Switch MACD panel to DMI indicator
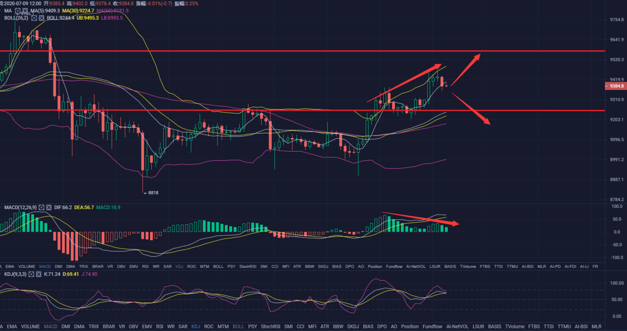 (x=59, y=266)
